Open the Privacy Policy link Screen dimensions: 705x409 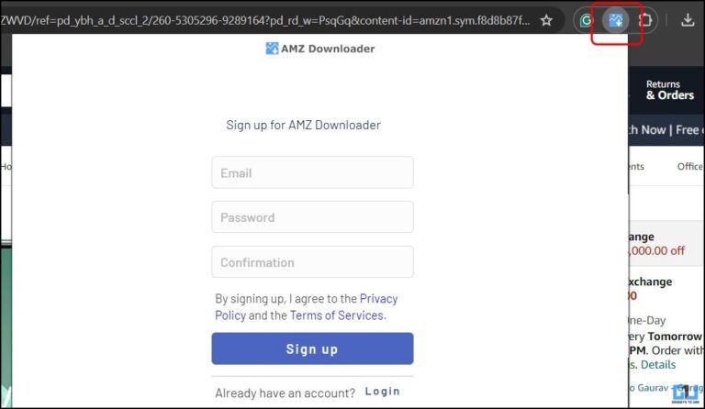[378, 299]
